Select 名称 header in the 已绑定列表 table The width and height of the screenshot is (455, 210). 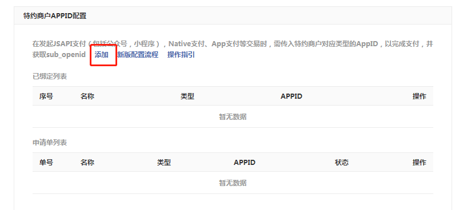87,96
